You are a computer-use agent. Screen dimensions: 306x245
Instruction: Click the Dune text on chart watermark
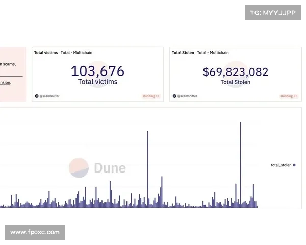[109, 168]
